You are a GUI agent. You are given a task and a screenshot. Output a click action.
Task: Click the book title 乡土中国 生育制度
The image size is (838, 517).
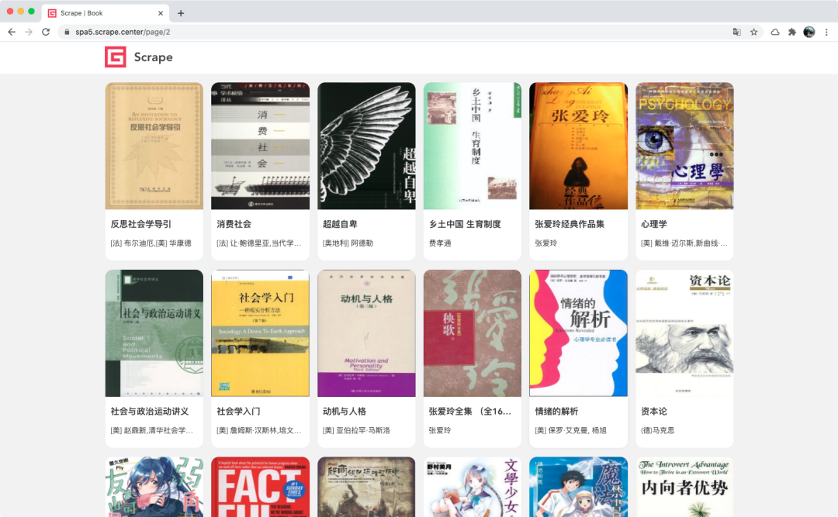click(x=465, y=224)
